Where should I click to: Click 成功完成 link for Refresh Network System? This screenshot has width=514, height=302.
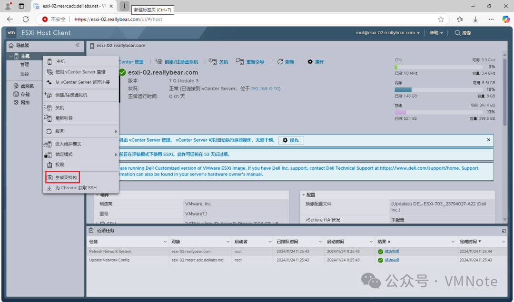coord(391,252)
